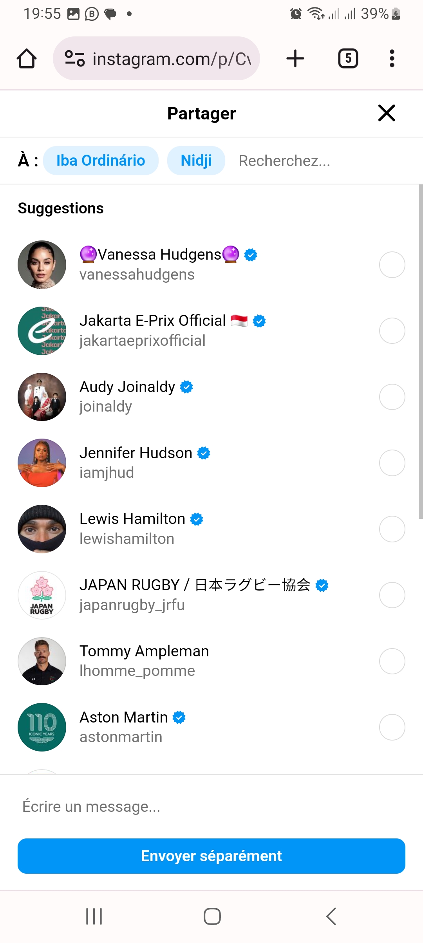The image size is (423, 943).
Task: Close the Partager dialog
Action: [387, 113]
